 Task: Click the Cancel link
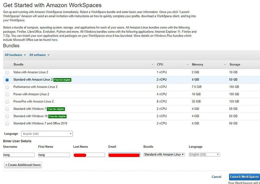coord(216,177)
